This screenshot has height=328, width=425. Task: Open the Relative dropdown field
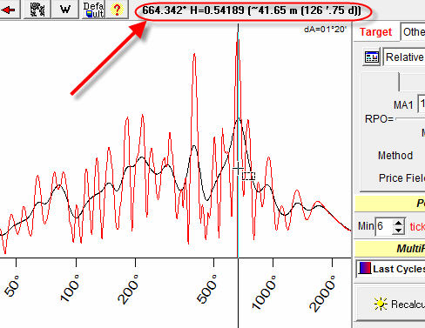click(404, 57)
